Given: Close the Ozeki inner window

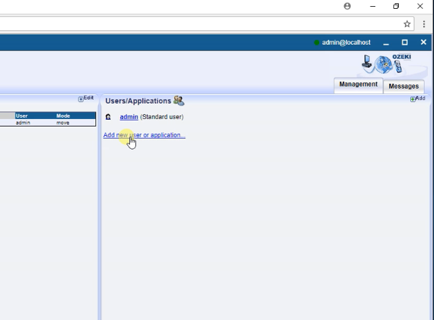Looking at the screenshot, I should 423,42.
